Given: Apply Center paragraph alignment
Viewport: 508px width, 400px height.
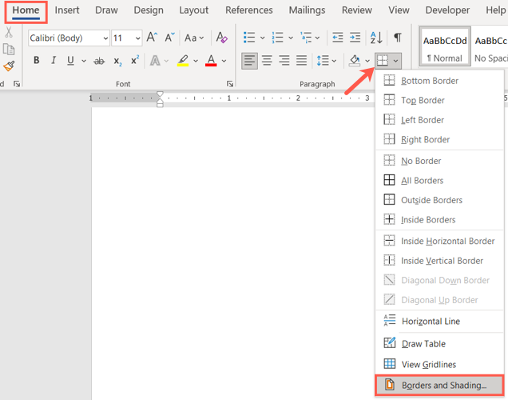Looking at the screenshot, I should click(267, 61).
